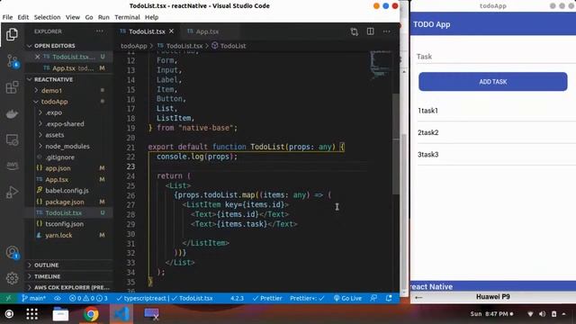Click the todoApp breadcrumb segment
Image resolution: width=576 pixels, height=324 pixels.
[134, 46]
